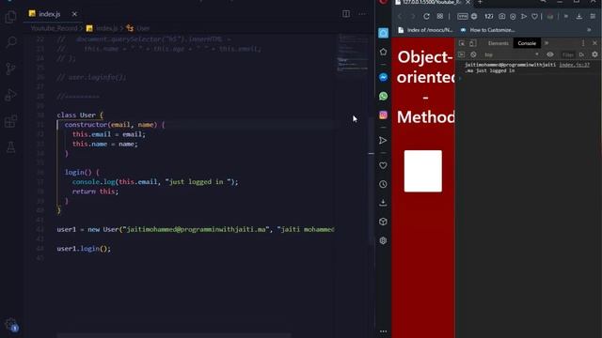Open Source Control in the activity bar

click(10, 69)
